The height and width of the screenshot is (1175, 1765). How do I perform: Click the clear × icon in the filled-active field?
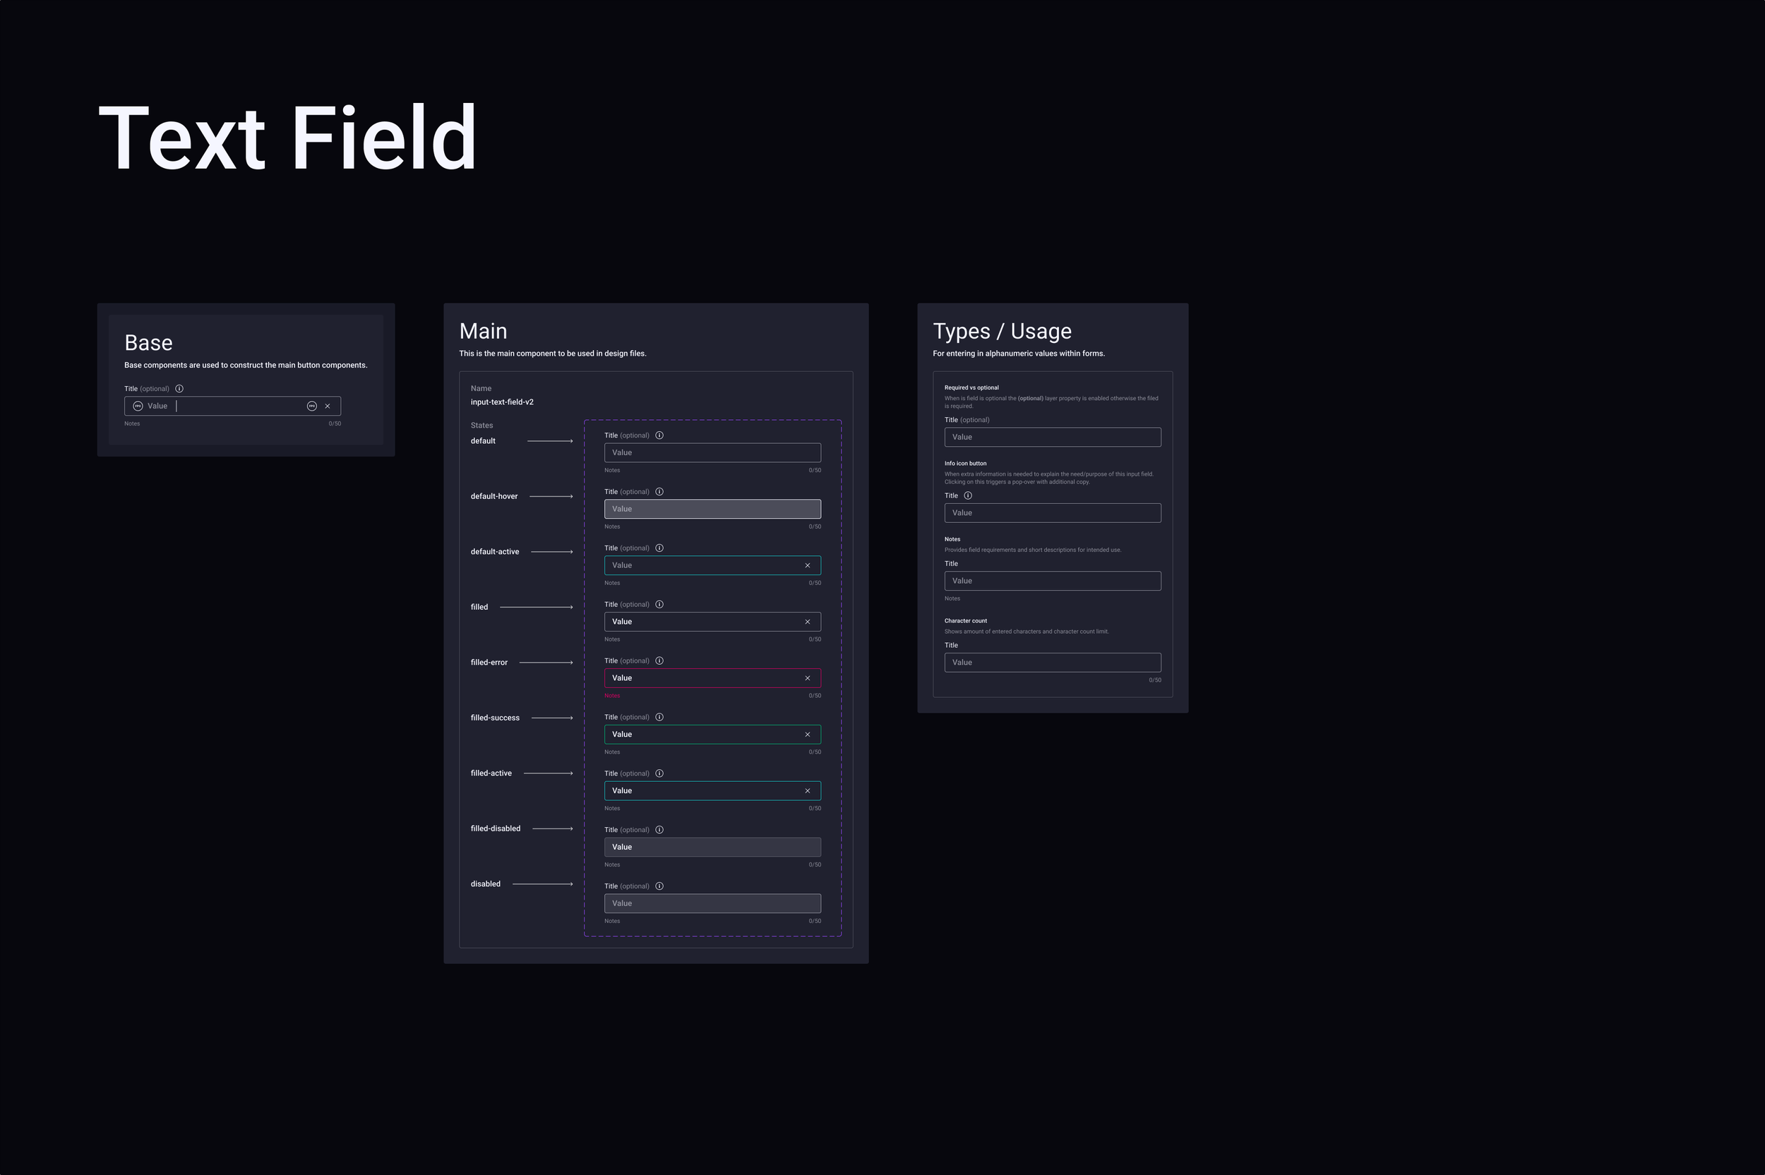click(808, 790)
